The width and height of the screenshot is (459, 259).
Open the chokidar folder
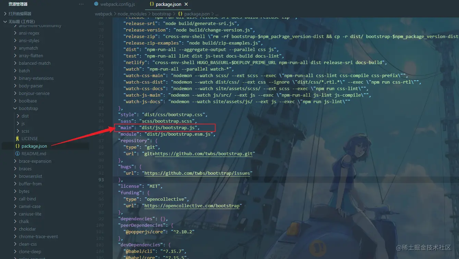pos(27,229)
